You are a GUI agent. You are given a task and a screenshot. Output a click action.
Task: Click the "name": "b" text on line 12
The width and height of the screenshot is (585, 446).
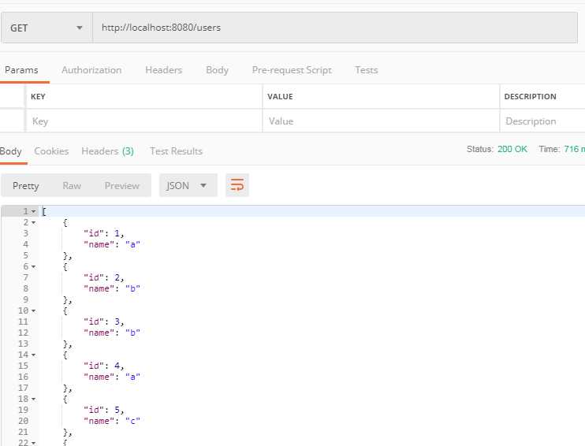(x=111, y=333)
